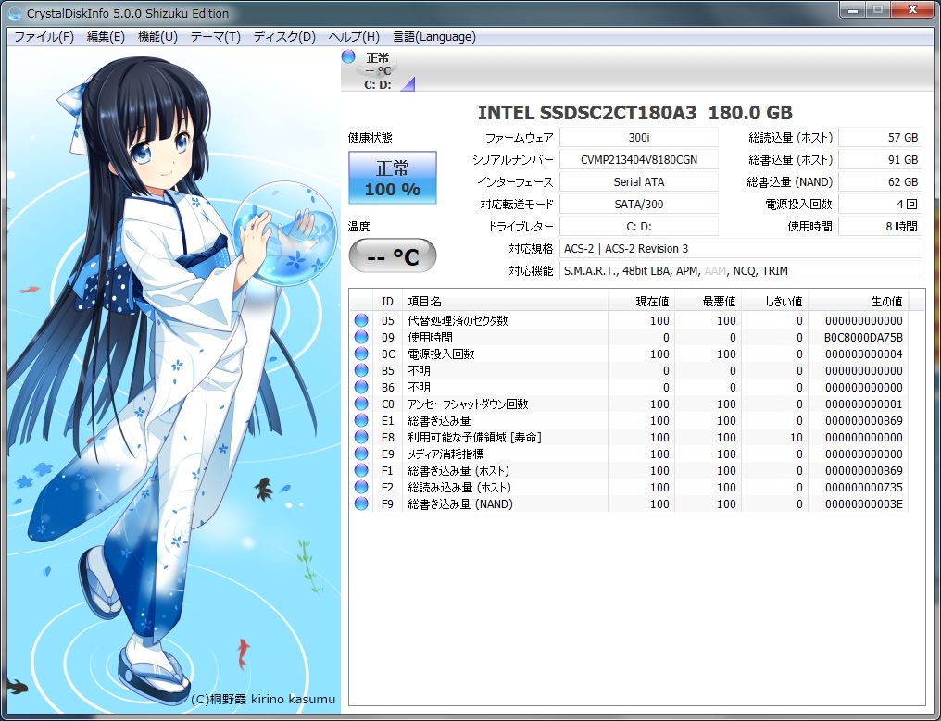This screenshot has height=721, width=941.
Task: Click power on hours value 8 時間
Action: click(880, 226)
